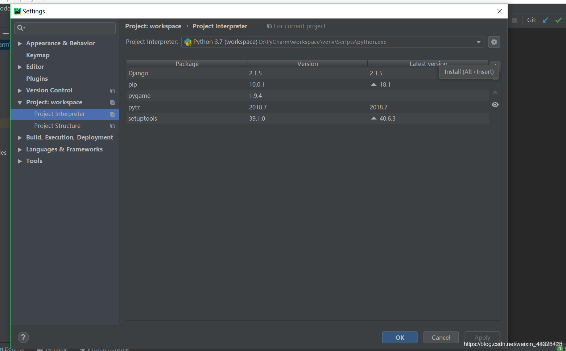Viewport: 566px width, 351px height.
Task: Open Project Interpreter dropdown arrow
Action: coord(479,42)
